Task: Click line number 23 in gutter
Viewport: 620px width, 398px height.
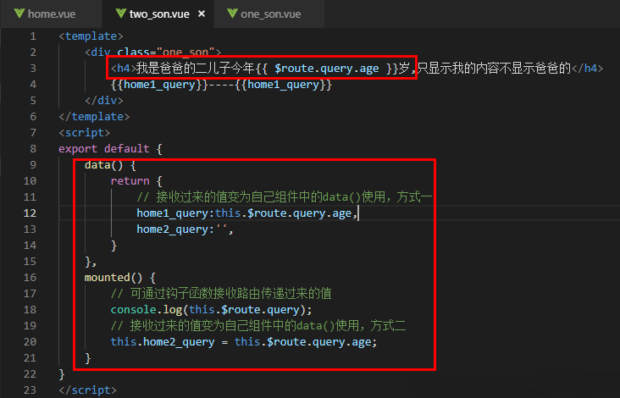Action: [x=30, y=390]
